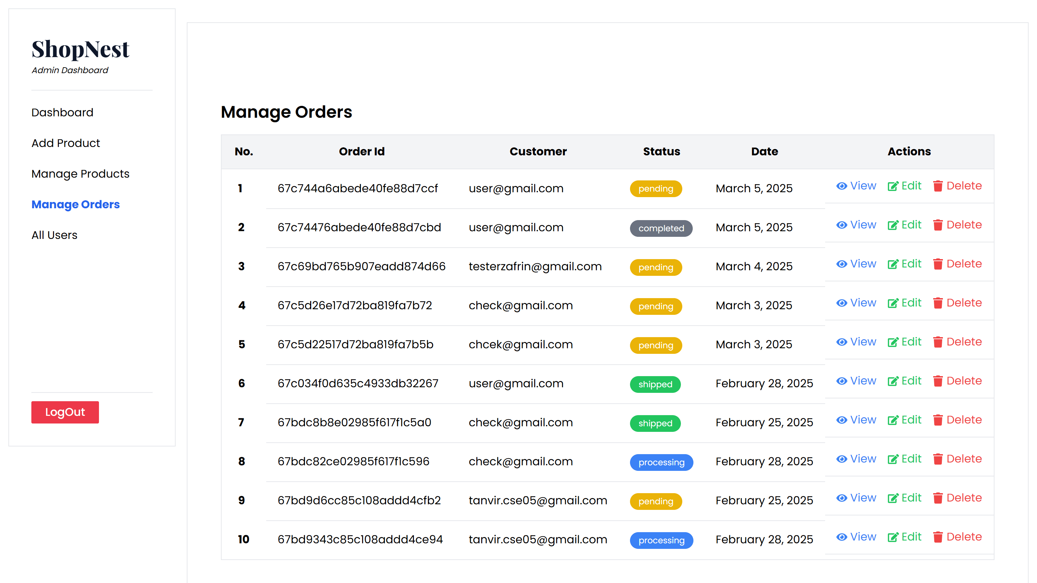The height and width of the screenshot is (583, 1037).
Task: Click the trash icon in row 5
Action: coord(938,342)
